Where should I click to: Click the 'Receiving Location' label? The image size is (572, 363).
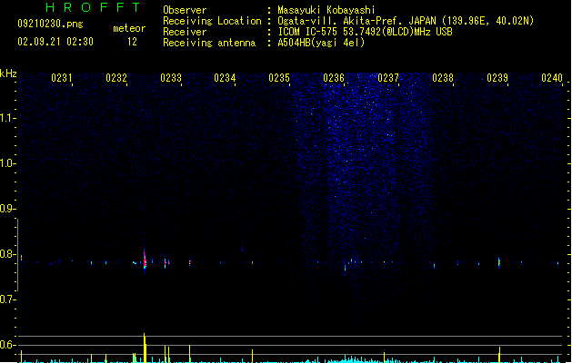pyautogui.click(x=212, y=21)
